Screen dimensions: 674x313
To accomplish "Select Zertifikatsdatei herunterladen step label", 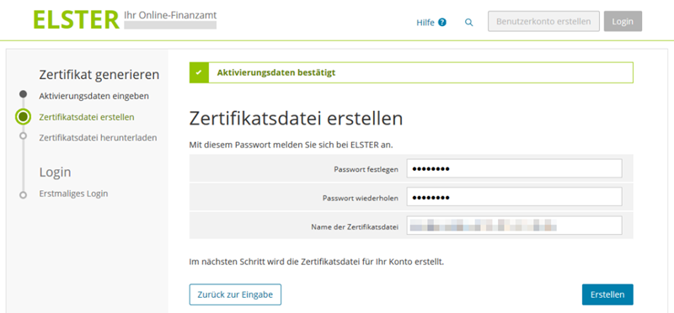I will (98, 138).
